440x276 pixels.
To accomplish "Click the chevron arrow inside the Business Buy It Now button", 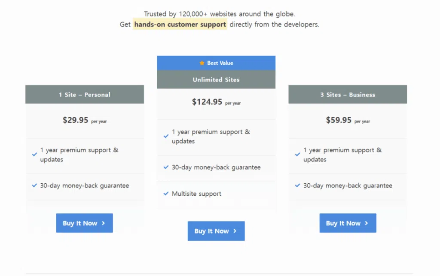I will (366, 223).
